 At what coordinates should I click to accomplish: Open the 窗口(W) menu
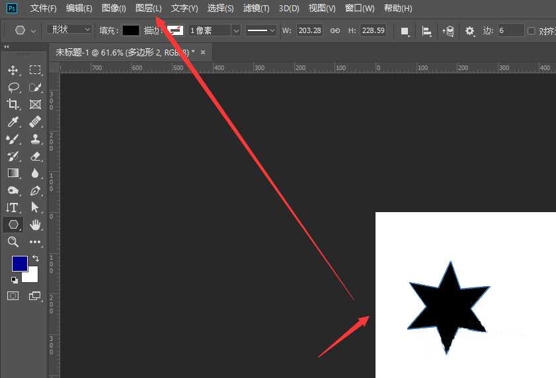click(360, 8)
